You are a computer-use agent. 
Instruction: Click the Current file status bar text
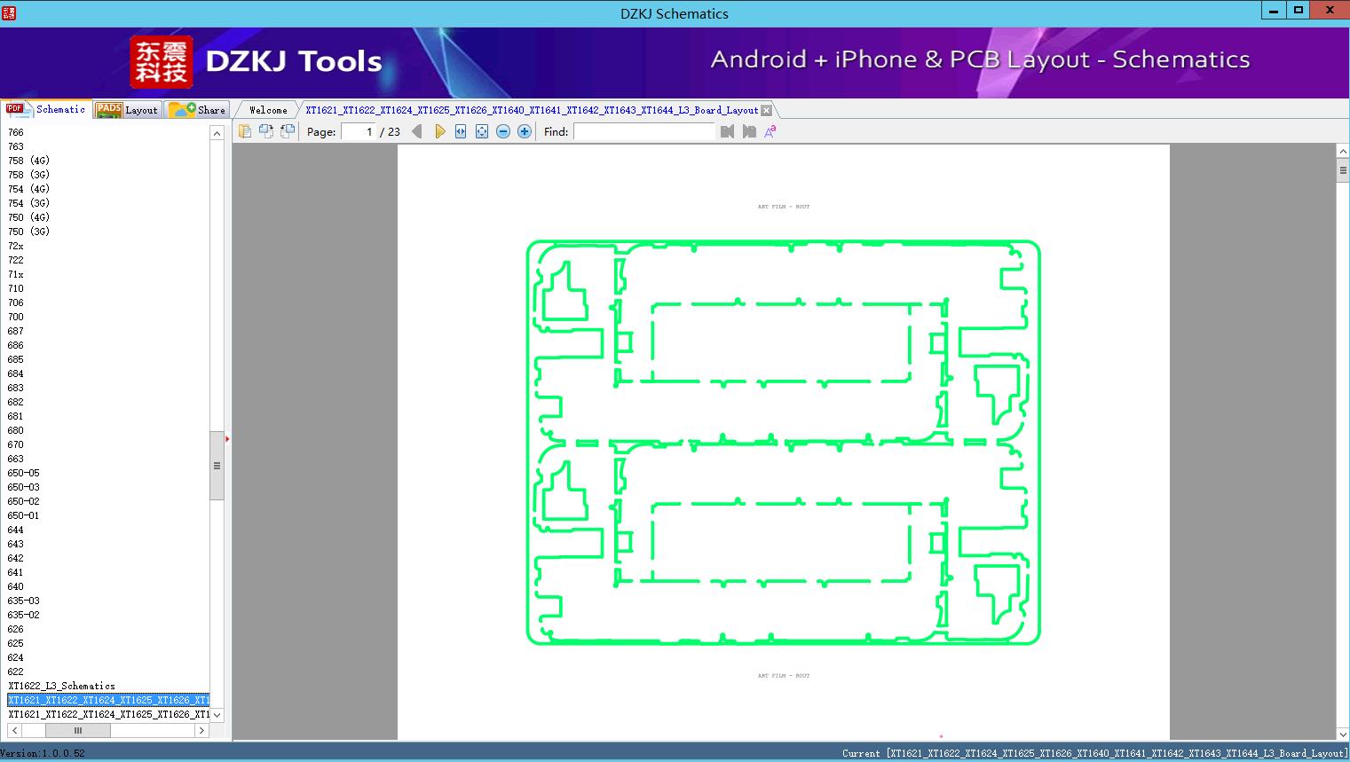pyautogui.click(x=1094, y=753)
